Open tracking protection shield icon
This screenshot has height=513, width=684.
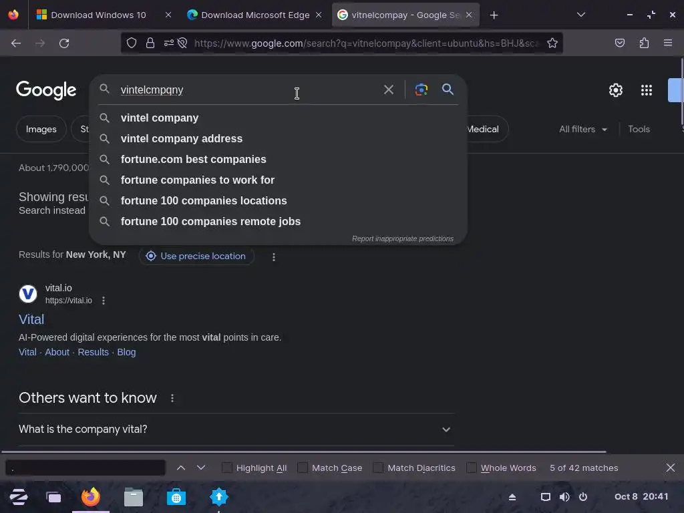click(x=132, y=43)
